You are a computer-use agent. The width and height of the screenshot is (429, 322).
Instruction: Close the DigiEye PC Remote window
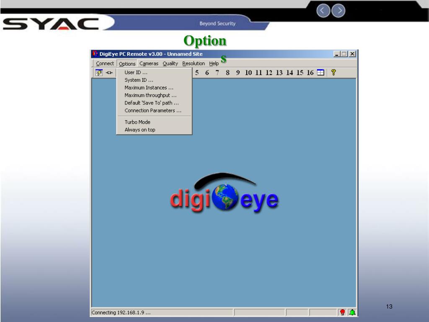tap(353, 54)
